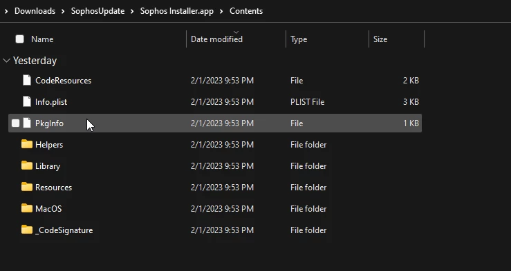Click the date modified of Resources
The height and width of the screenshot is (271, 511).
[x=222, y=188]
